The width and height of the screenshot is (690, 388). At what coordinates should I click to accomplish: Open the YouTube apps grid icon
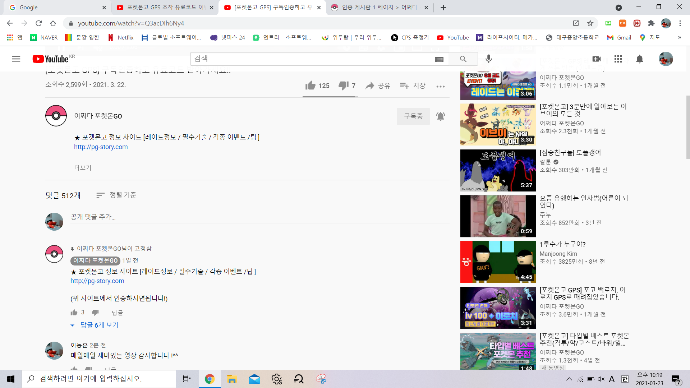[618, 59]
